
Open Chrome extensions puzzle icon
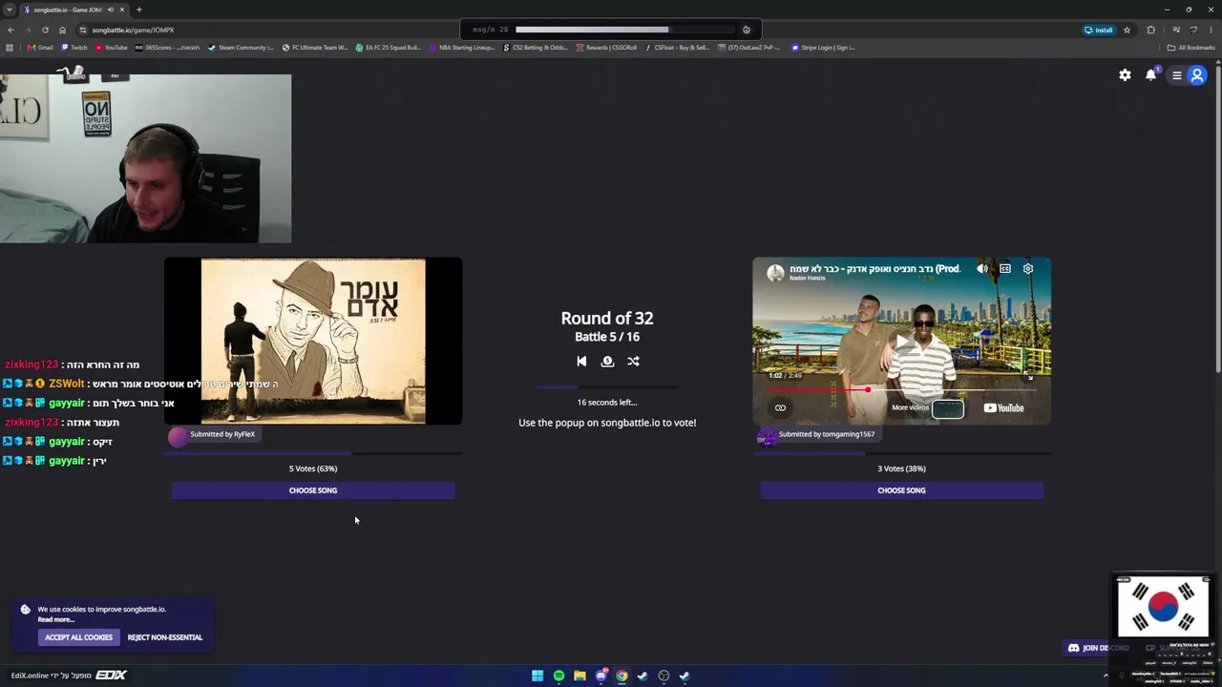[1151, 30]
